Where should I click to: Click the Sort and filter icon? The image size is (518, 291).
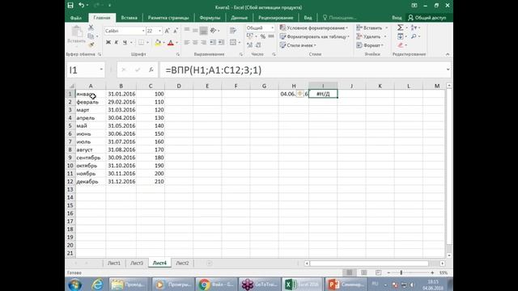(x=414, y=27)
